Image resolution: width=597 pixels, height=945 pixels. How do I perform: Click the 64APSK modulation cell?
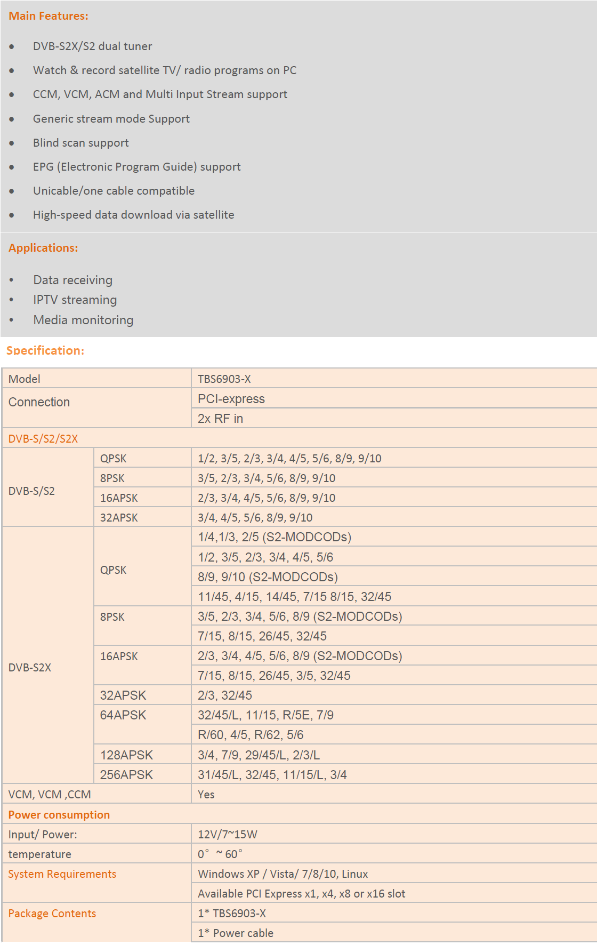123,715
